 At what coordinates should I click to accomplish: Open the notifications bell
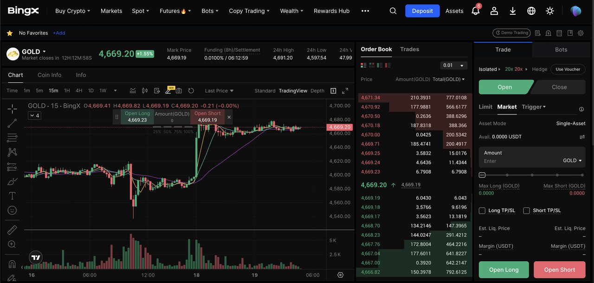(475, 11)
